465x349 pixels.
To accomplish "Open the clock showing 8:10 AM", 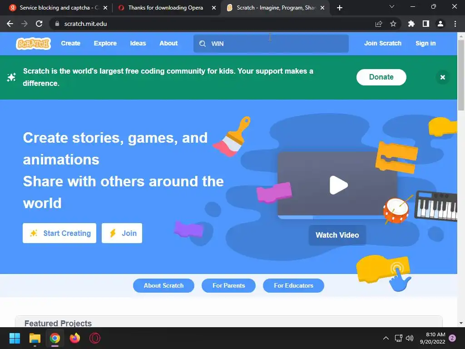I will pos(433,338).
